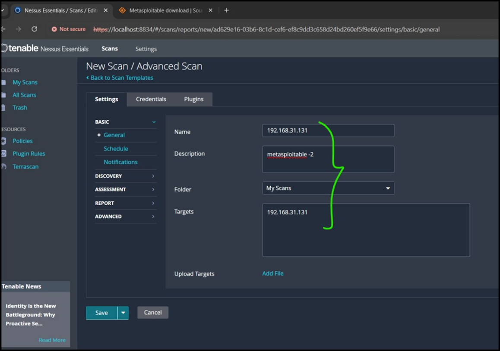Click the Plugin Rules icon
This screenshot has height=351, width=500.
3,154
